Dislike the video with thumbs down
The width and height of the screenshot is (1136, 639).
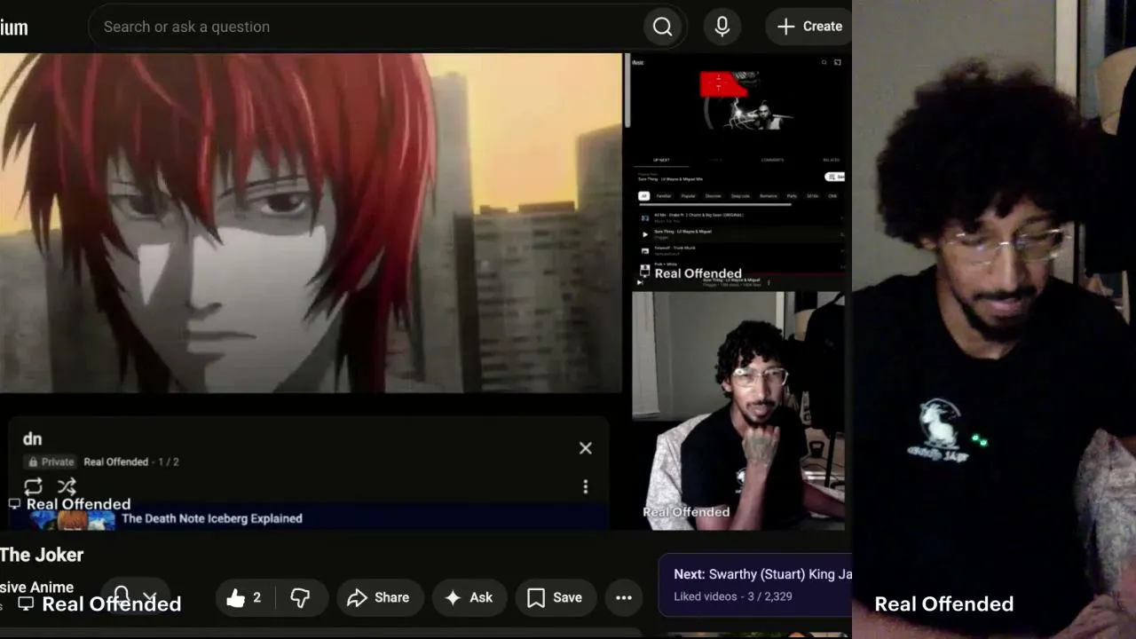coord(300,597)
